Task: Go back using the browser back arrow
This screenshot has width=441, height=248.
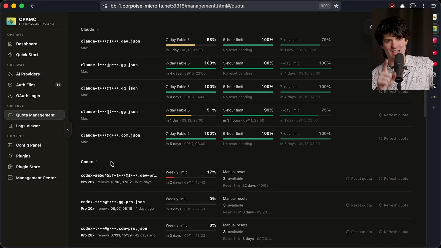Action: click(x=33, y=6)
